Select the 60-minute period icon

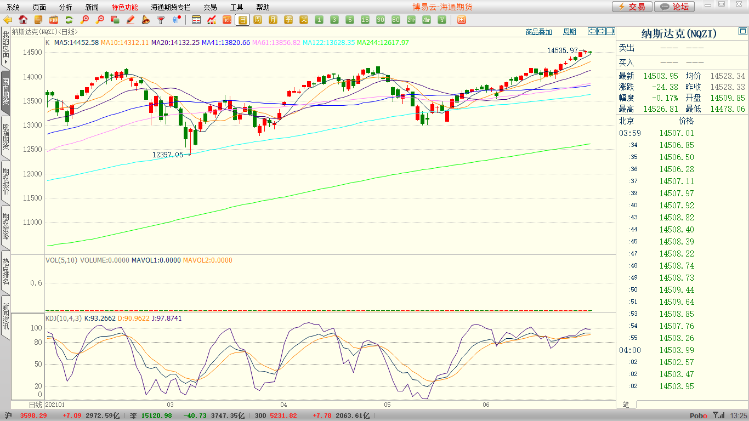pos(396,20)
